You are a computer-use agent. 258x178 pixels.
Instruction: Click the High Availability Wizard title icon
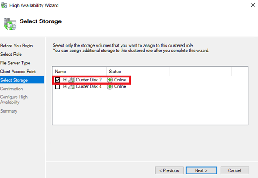coord(4,5)
